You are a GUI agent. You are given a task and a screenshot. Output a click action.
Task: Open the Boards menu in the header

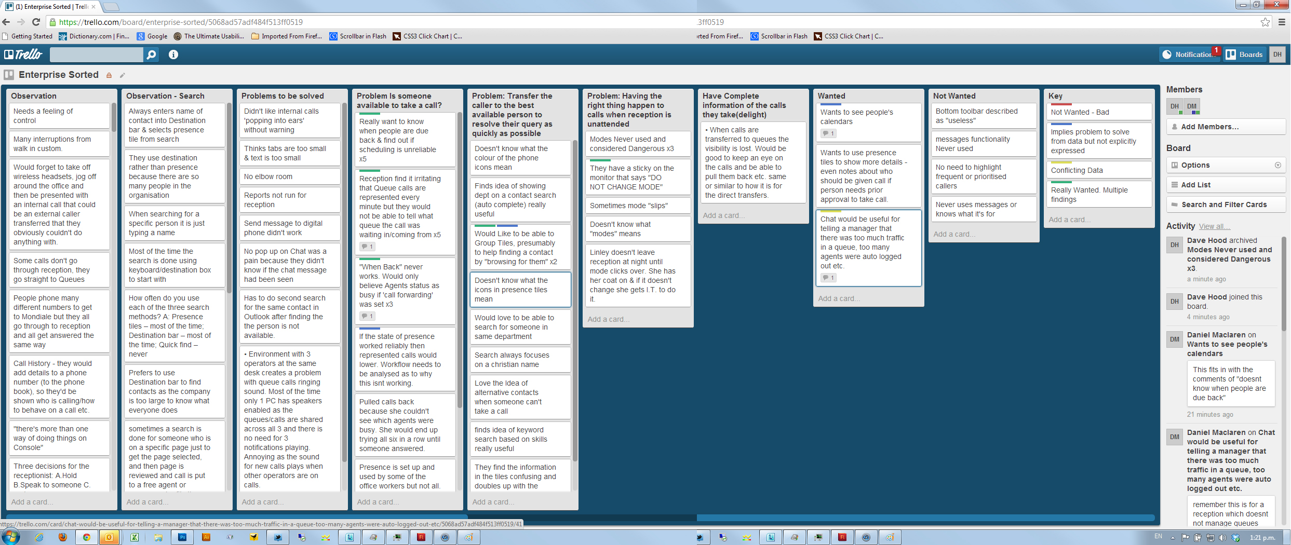(1245, 55)
